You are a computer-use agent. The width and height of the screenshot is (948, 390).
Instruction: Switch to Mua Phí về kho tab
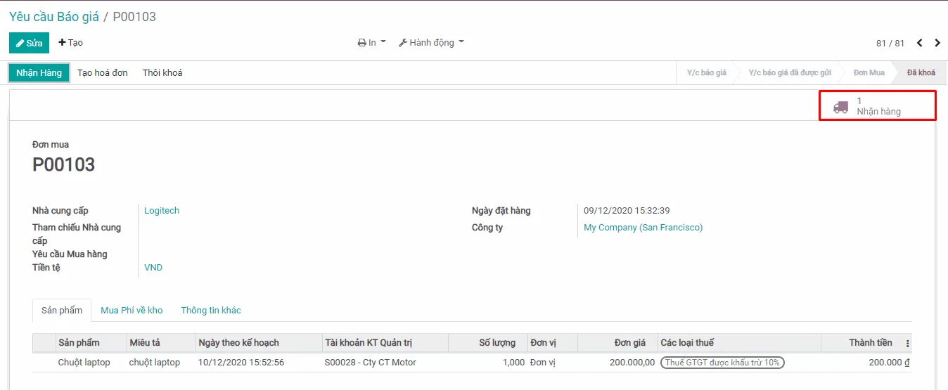click(x=132, y=311)
